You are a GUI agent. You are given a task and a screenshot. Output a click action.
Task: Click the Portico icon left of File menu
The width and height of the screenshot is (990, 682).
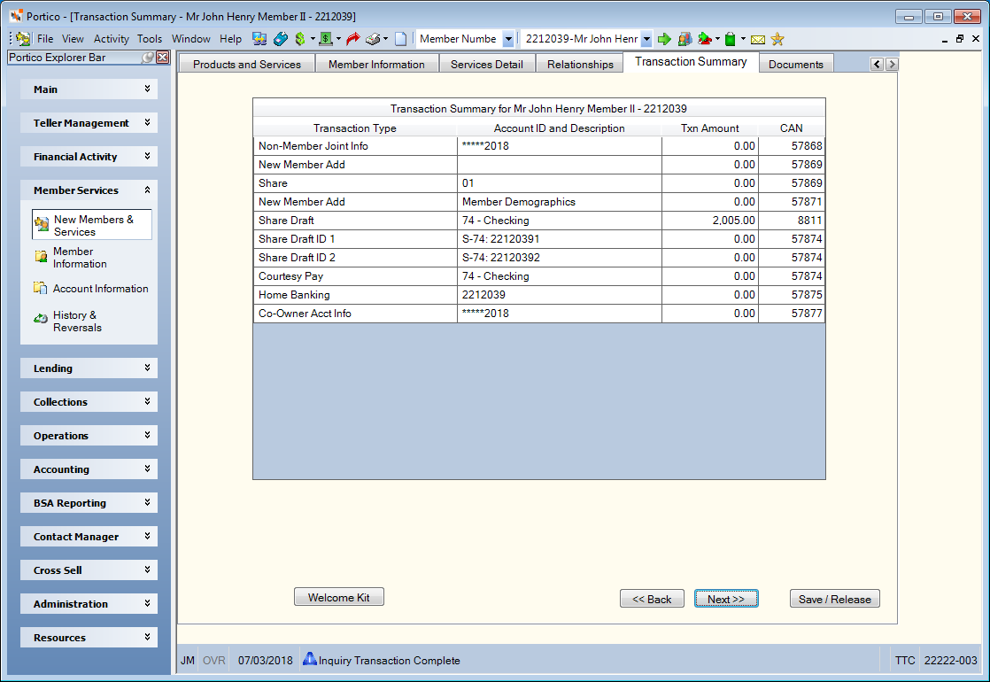(x=23, y=38)
